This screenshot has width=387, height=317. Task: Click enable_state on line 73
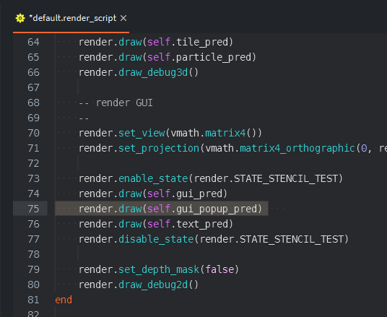point(153,178)
